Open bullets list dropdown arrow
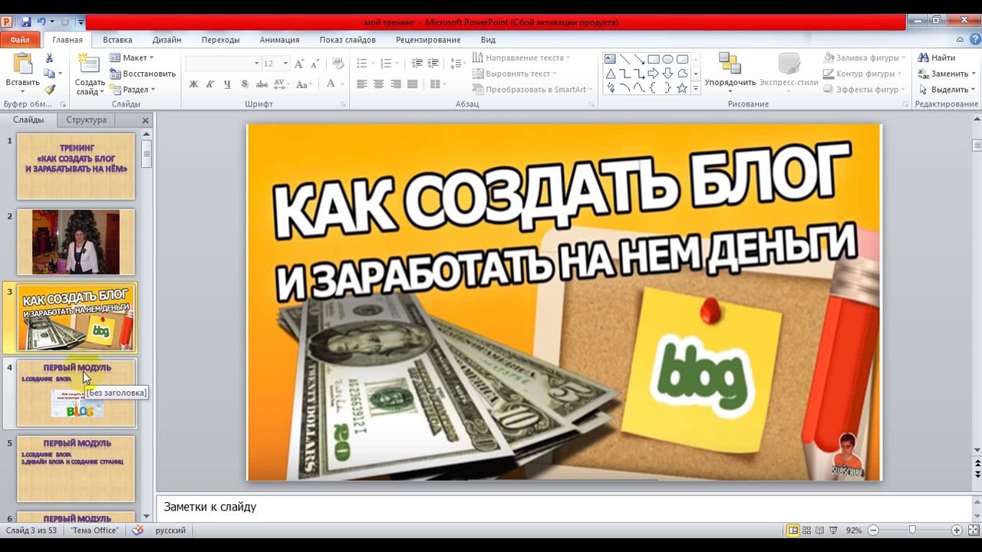The width and height of the screenshot is (982, 552). point(371,64)
